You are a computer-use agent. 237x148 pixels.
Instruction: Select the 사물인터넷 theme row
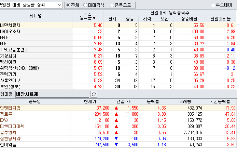pyautogui.click(x=118, y=80)
